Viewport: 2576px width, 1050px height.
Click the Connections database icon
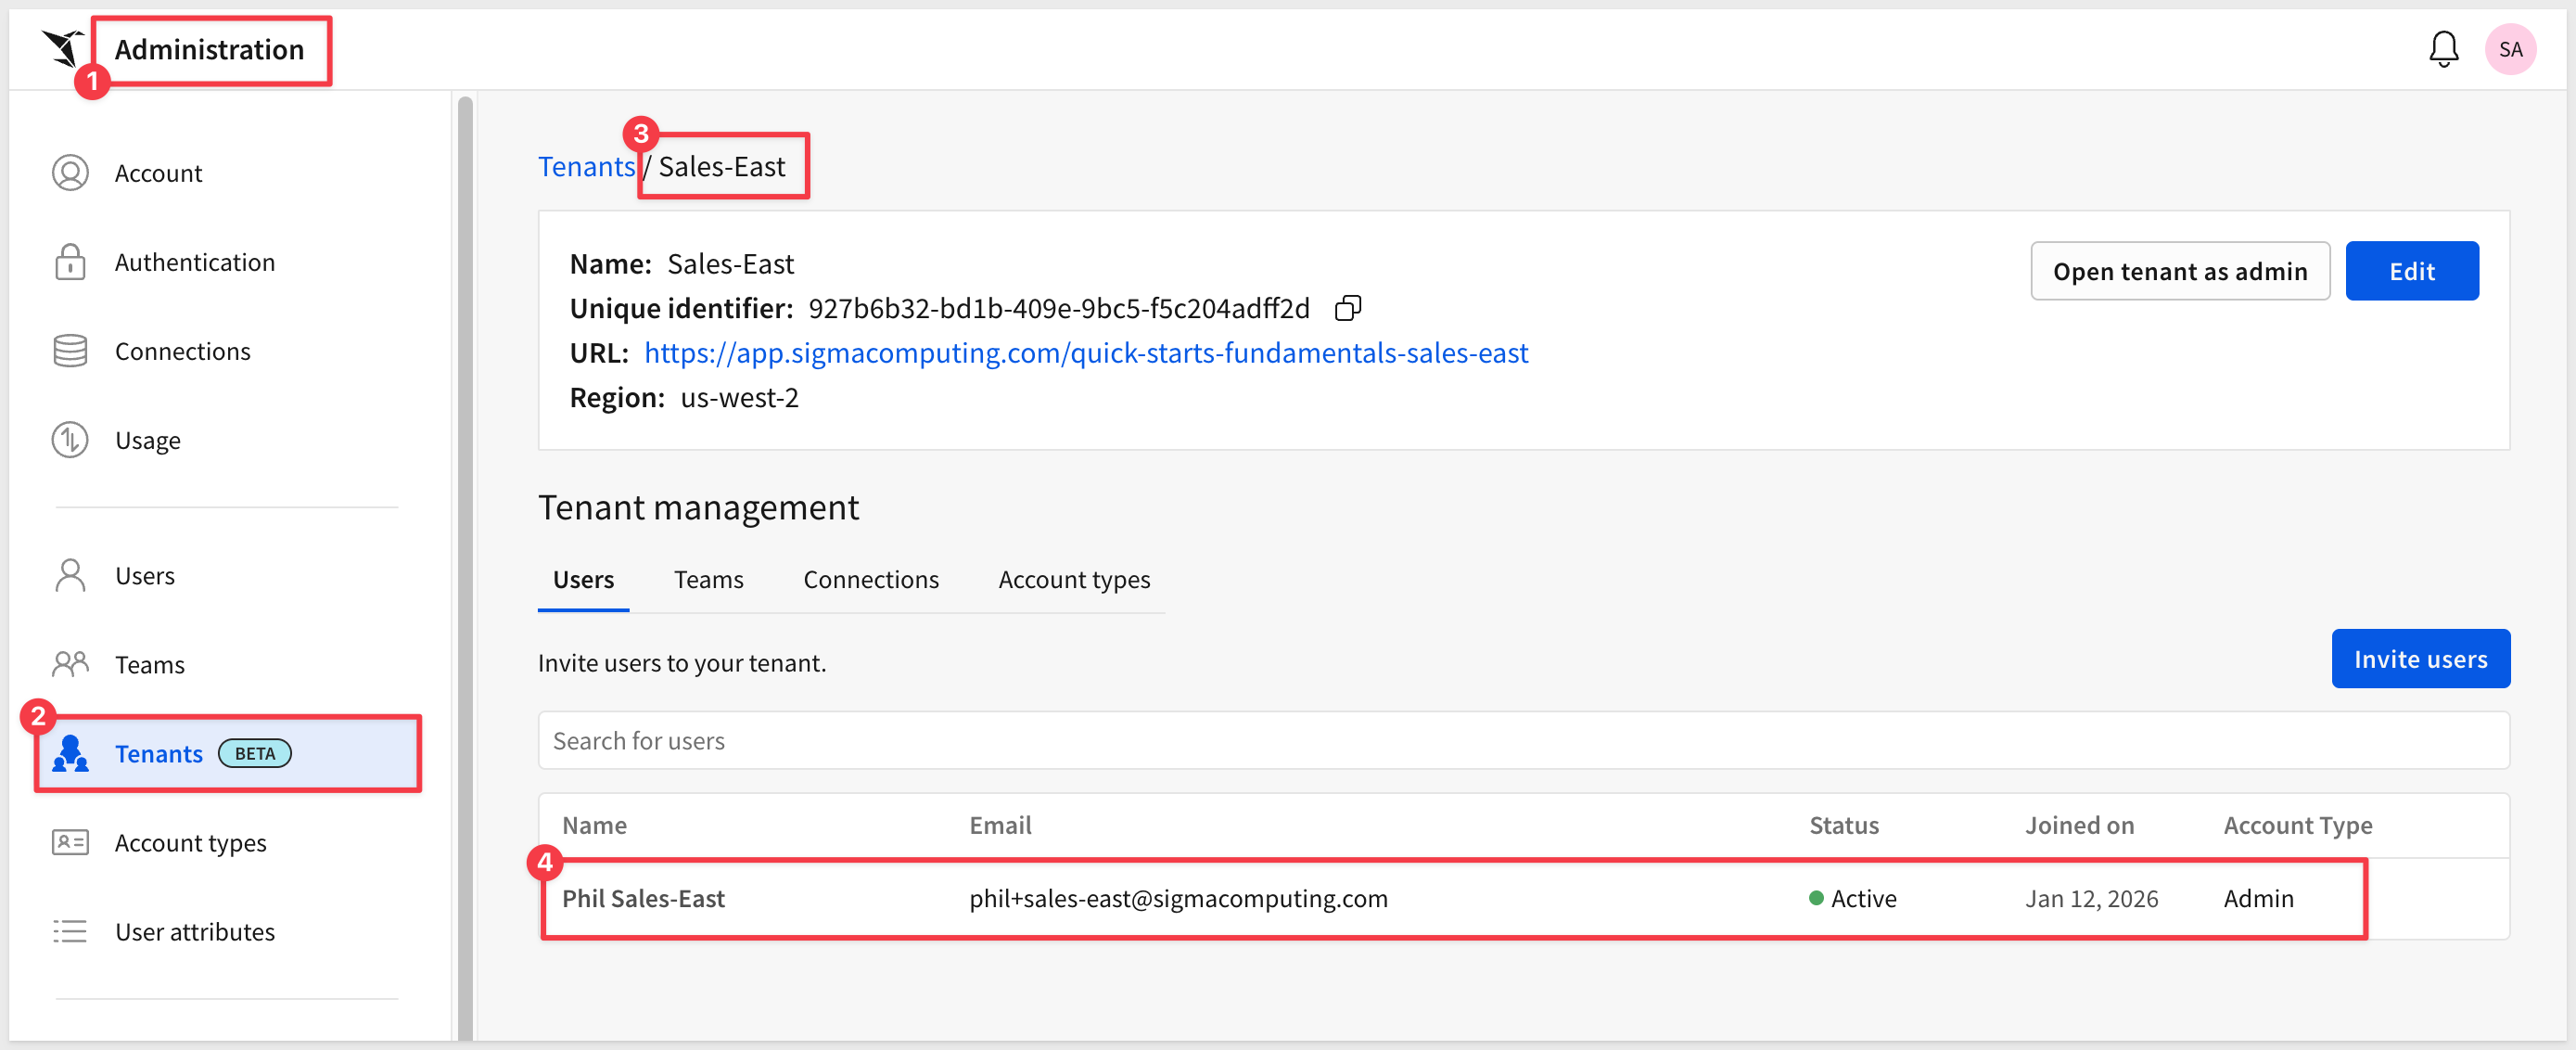pyautogui.click(x=70, y=351)
